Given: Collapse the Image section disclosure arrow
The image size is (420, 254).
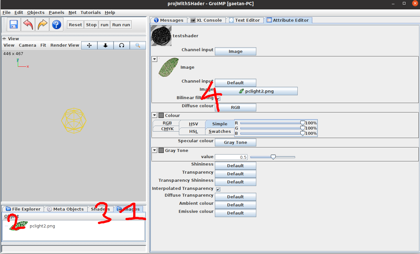Looking at the screenshot, I should tap(155, 59).
